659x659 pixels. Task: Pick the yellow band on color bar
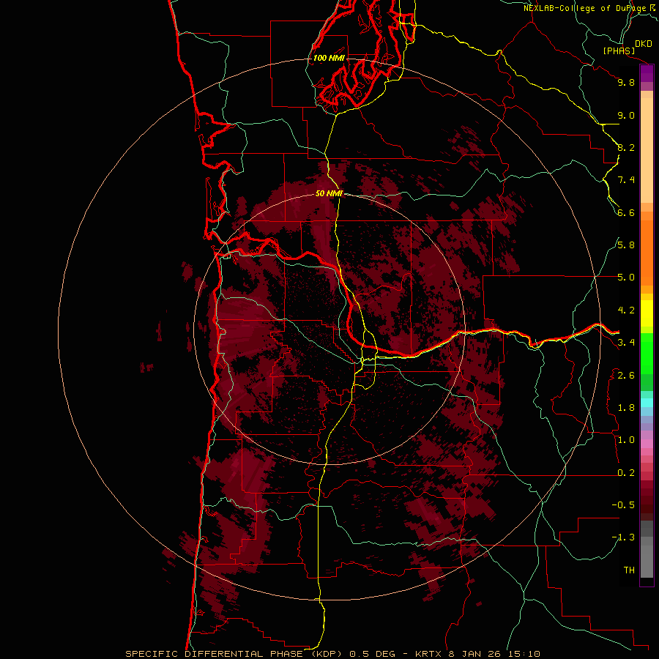click(647, 313)
